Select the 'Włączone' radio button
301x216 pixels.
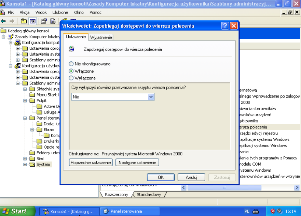pos(71,71)
